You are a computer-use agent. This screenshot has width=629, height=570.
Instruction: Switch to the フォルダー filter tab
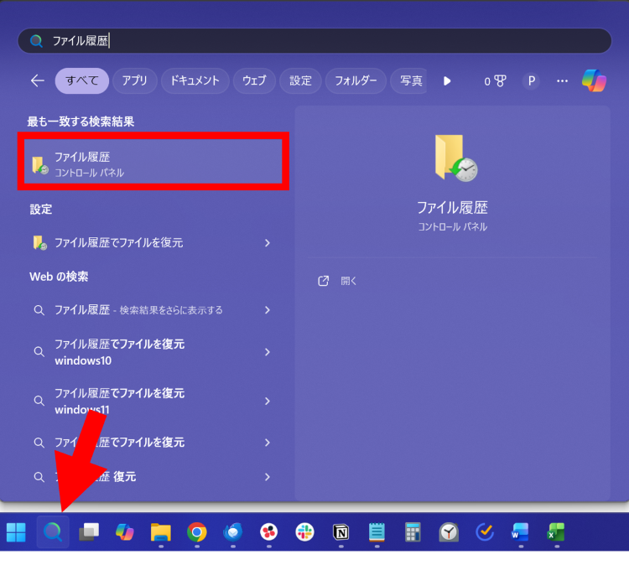(x=356, y=80)
